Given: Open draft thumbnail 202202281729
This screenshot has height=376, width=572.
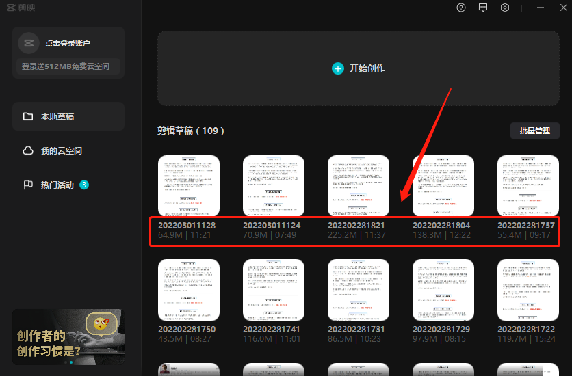Looking at the screenshot, I should pos(443,290).
